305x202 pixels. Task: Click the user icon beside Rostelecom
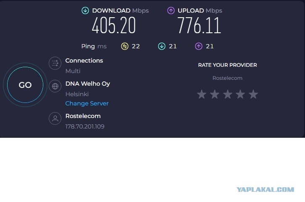pyautogui.click(x=55, y=118)
